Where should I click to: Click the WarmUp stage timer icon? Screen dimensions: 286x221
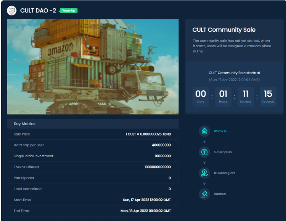coord(204,131)
